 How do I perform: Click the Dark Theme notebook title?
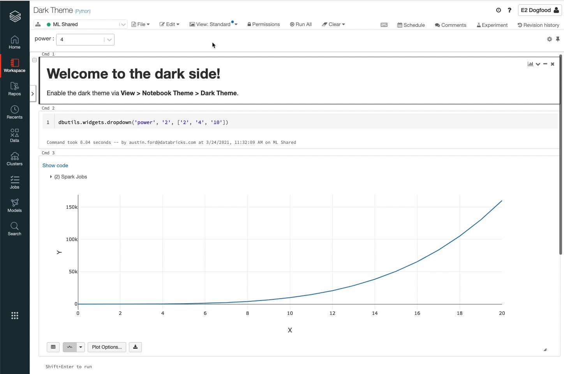(53, 10)
